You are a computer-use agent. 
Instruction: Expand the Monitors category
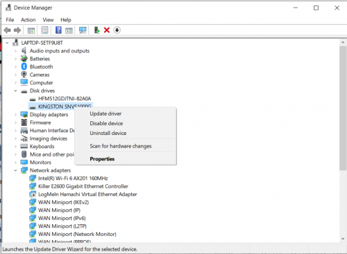coord(15,163)
